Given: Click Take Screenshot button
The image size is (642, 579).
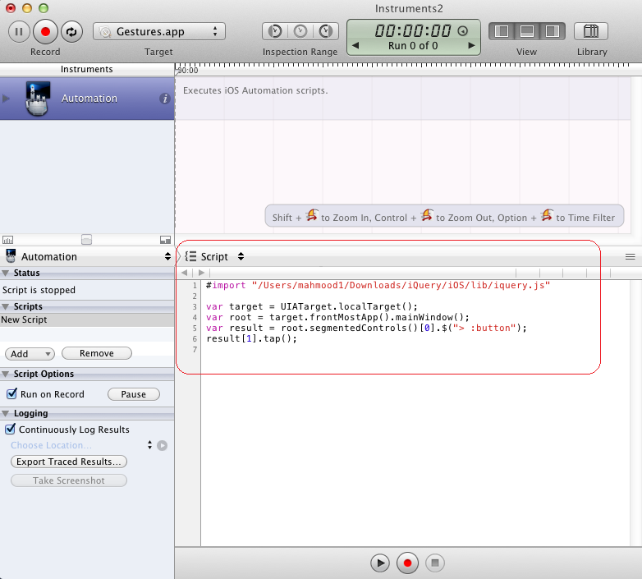Looking at the screenshot, I should (69, 480).
